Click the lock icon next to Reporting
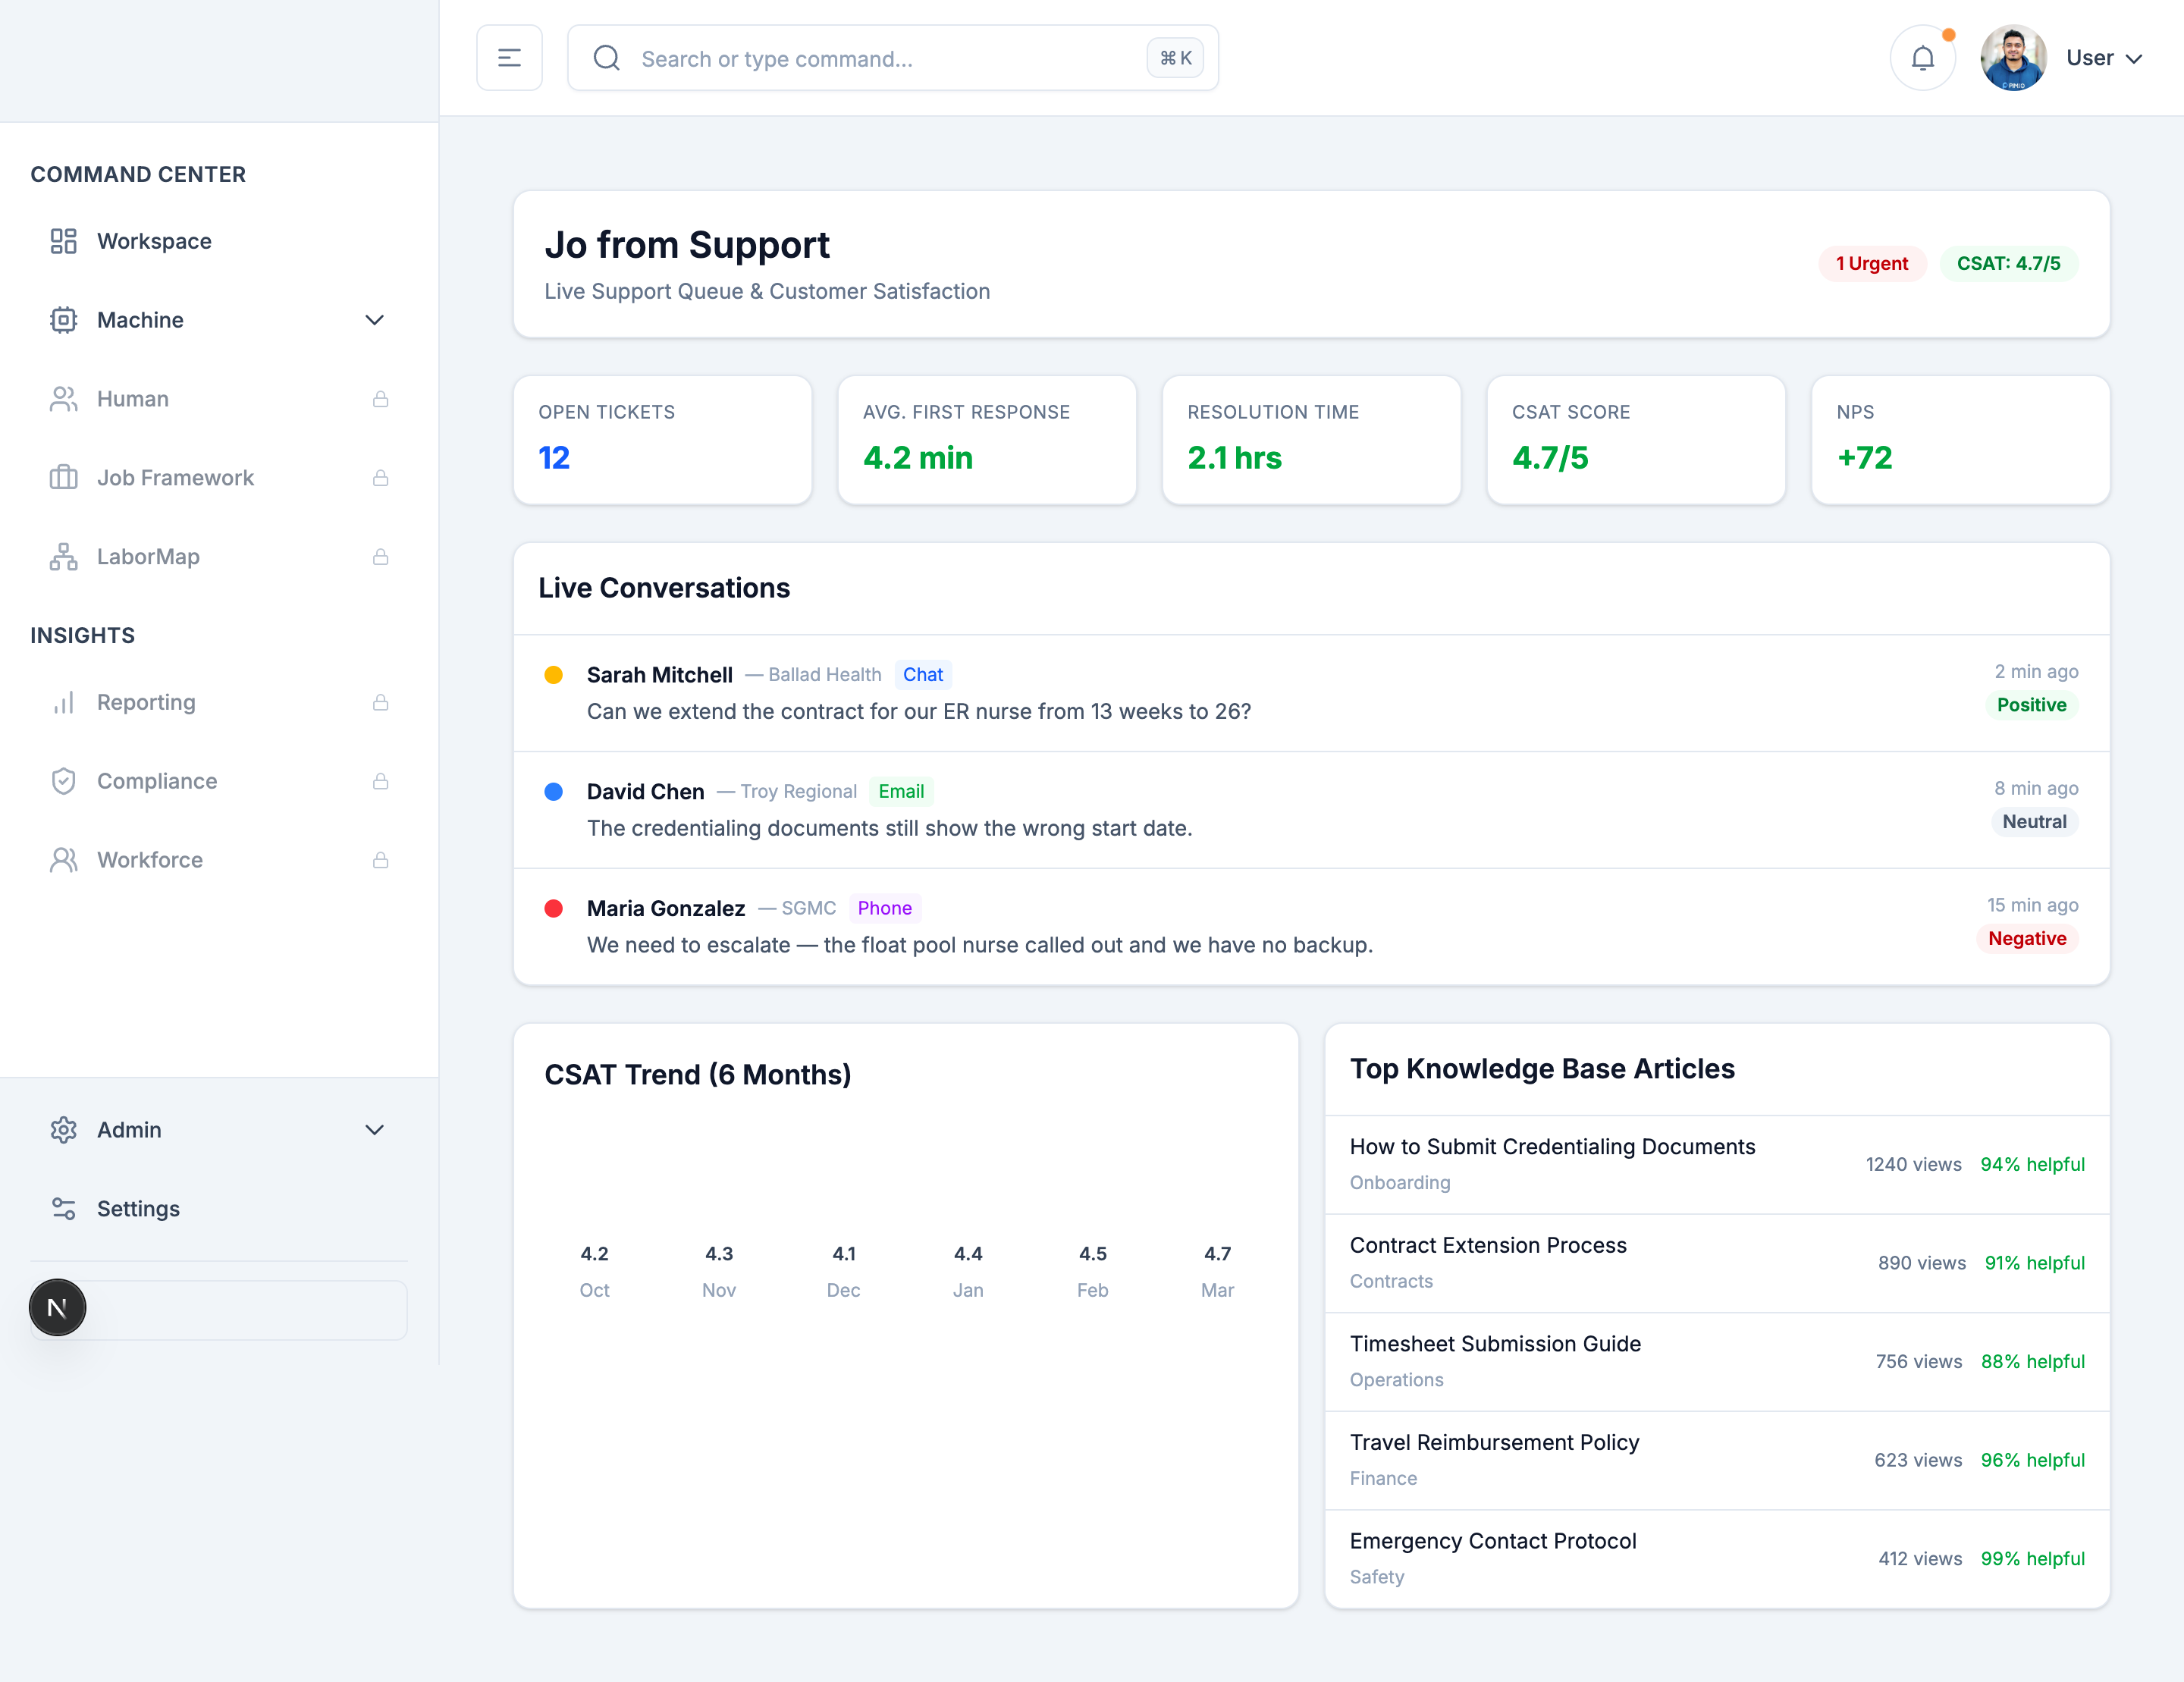This screenshot has height=1682, width=2184. coord(380,702)
